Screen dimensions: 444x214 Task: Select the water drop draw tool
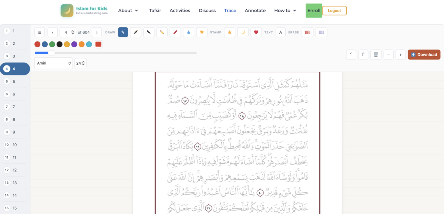click(x=188, y=32)
